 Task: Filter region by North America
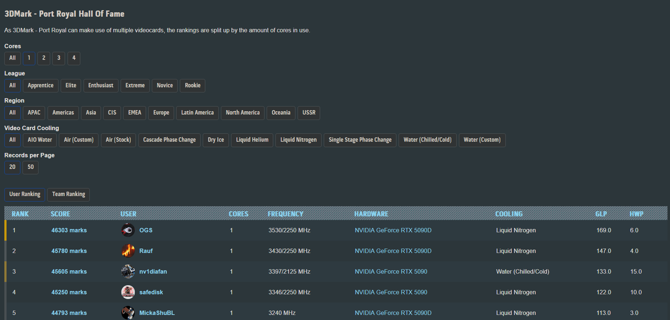coord(243,113)
